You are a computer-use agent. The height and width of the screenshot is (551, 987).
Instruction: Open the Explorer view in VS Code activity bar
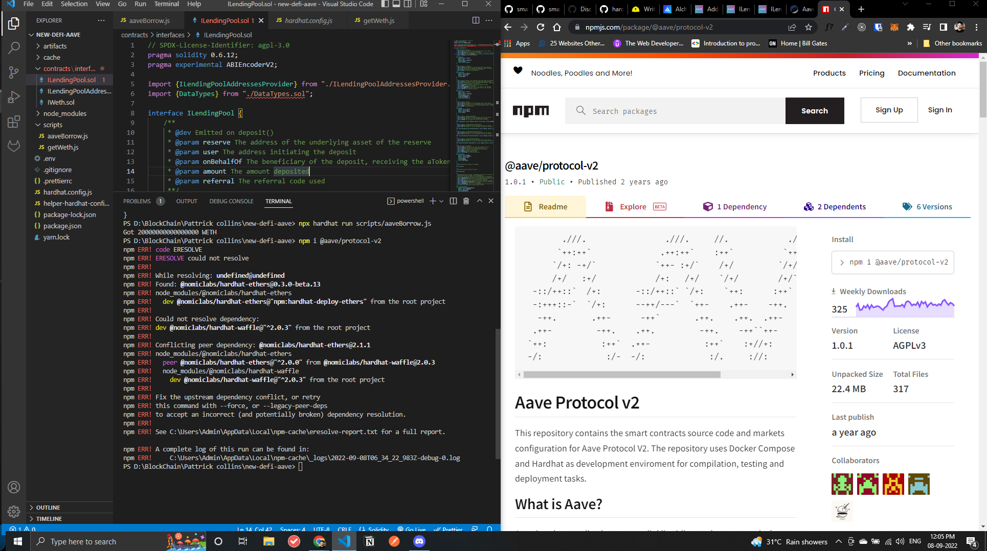[14, 23]
